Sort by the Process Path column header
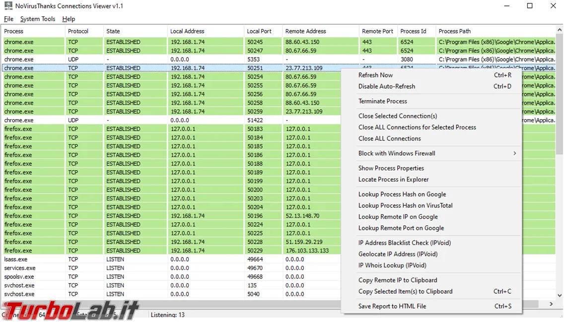 point(495,31)
